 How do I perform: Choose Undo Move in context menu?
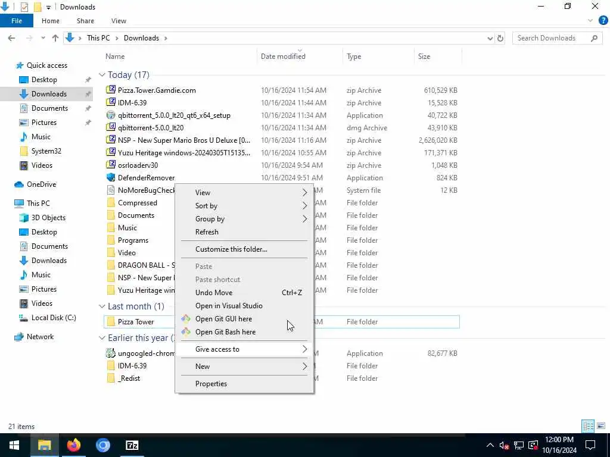244,293
